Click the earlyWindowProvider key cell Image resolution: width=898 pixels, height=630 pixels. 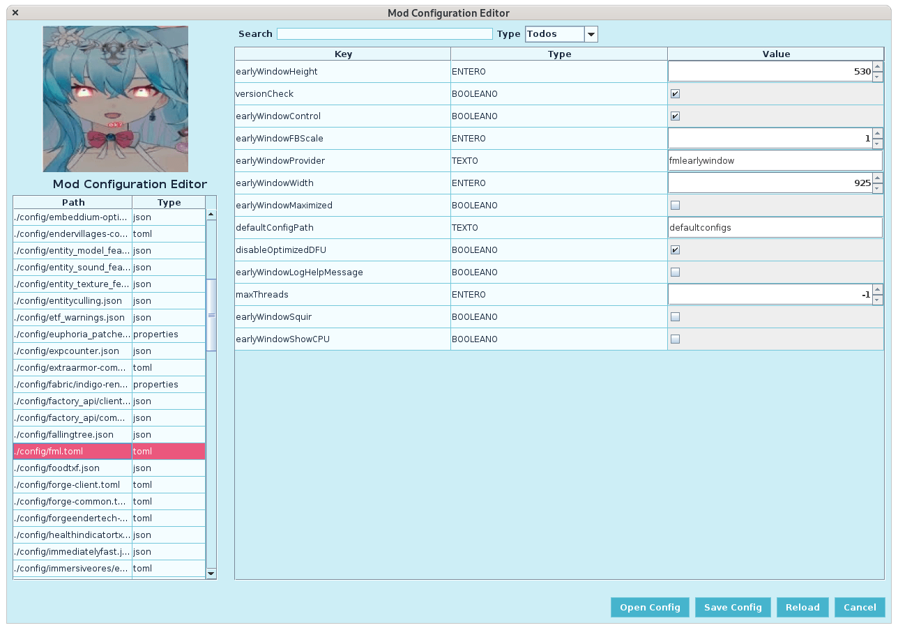(x=343, y=161)
